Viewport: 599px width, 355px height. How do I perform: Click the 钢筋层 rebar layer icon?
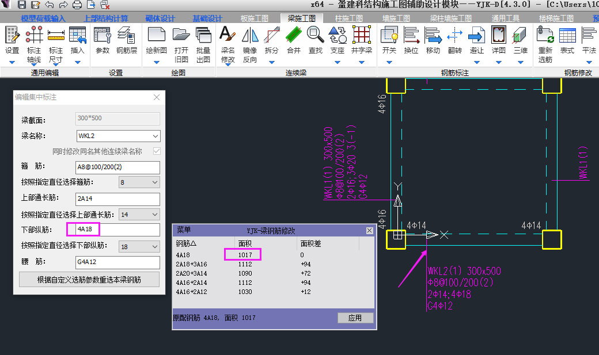click(x=127, y=35)
